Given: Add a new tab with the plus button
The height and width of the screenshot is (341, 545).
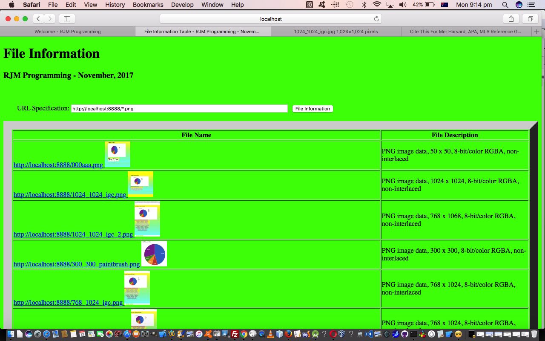Looking at the screenshot, I should pos(536,32).
